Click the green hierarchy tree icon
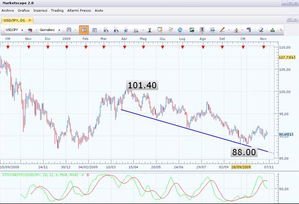Screen dimensions: 299x204 coord(272,30)
